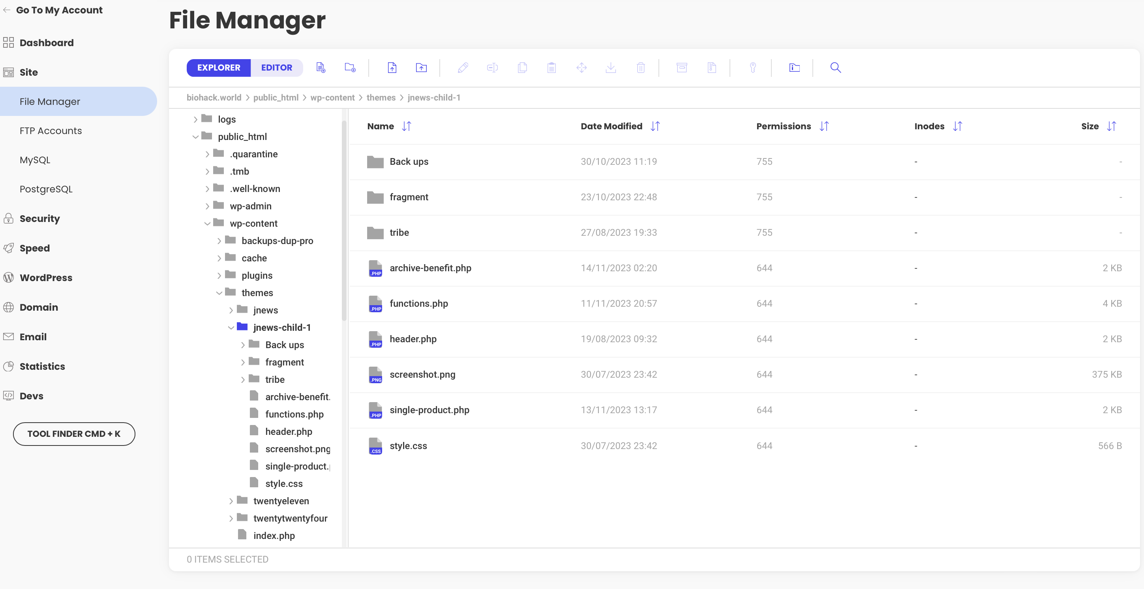
Task: Click the Folder Info icon
Action: [794, 67]
